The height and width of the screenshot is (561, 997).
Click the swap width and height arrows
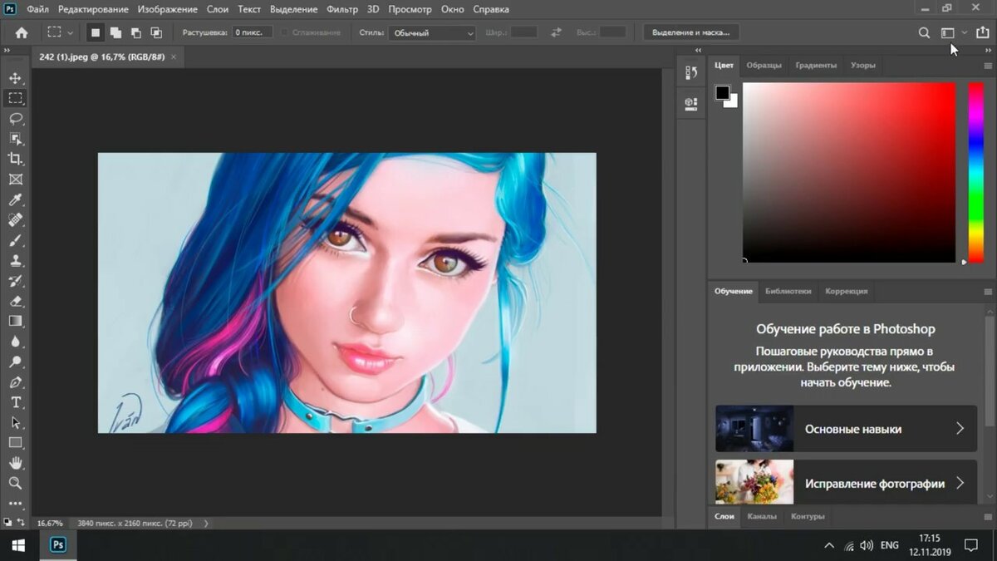pyautogui.click(x=556, y=32)
